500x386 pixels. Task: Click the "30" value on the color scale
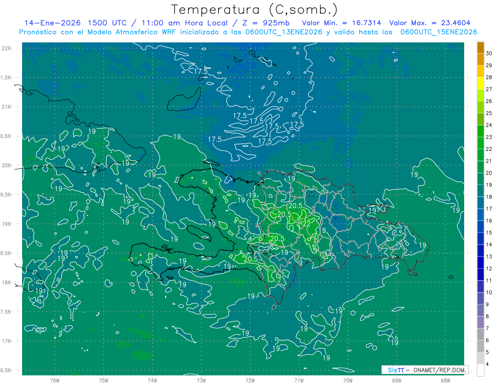pyautogui.click(x=489, y=53)
